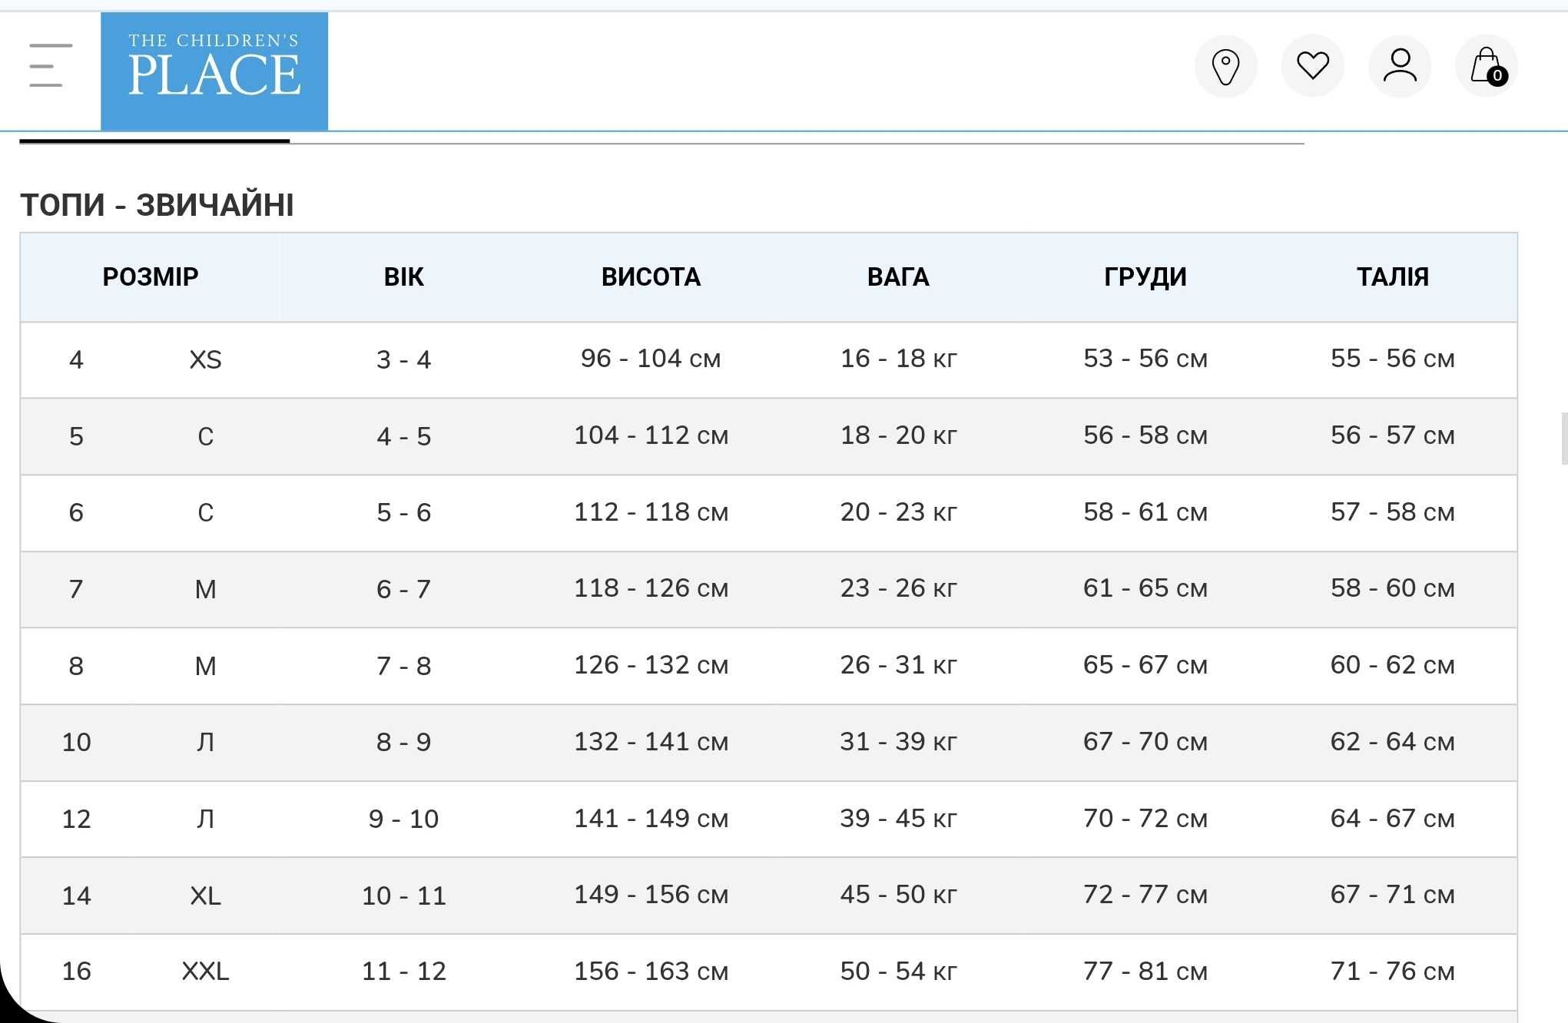
Task: Click the 70 - 72 см chest cell
Action: [1145, 818]
